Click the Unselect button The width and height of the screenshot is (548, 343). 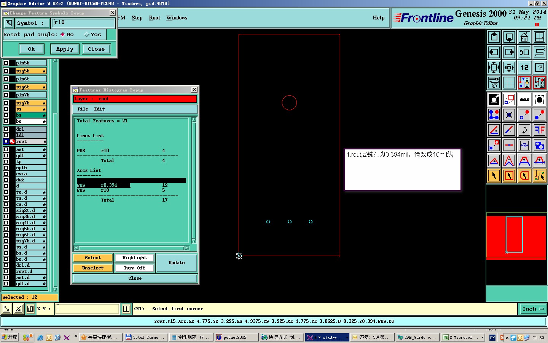[93, 268]
